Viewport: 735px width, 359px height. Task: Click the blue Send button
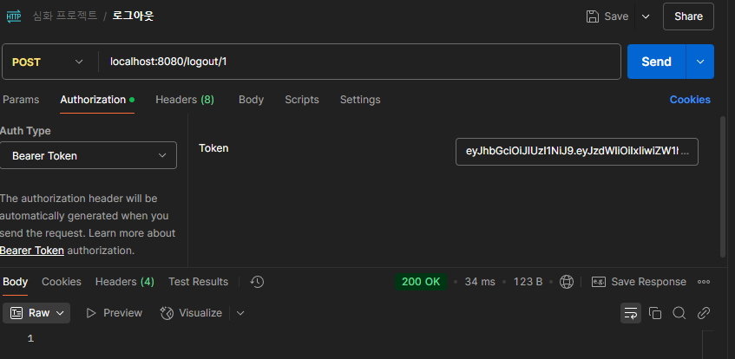coord(656,62)
